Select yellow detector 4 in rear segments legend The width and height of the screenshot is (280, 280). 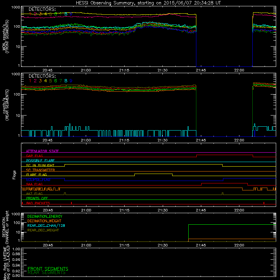point(45,81)
